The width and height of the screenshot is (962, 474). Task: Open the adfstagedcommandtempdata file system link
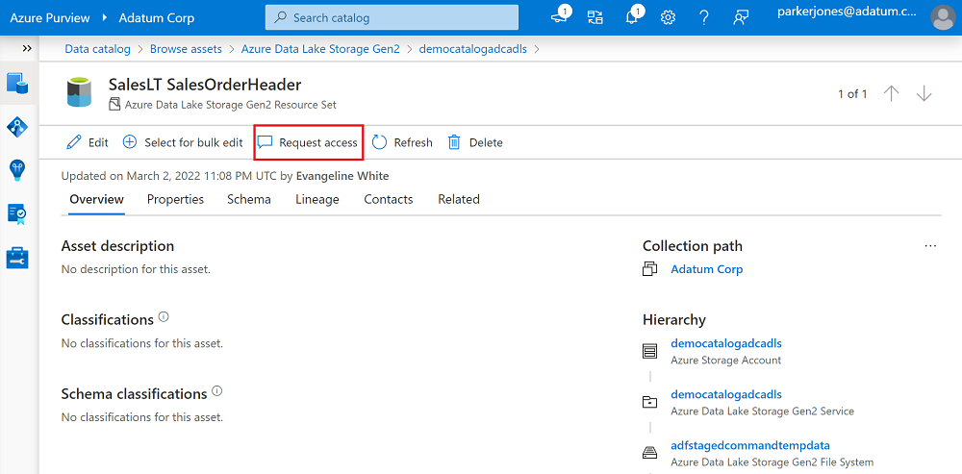pos(750,444)
